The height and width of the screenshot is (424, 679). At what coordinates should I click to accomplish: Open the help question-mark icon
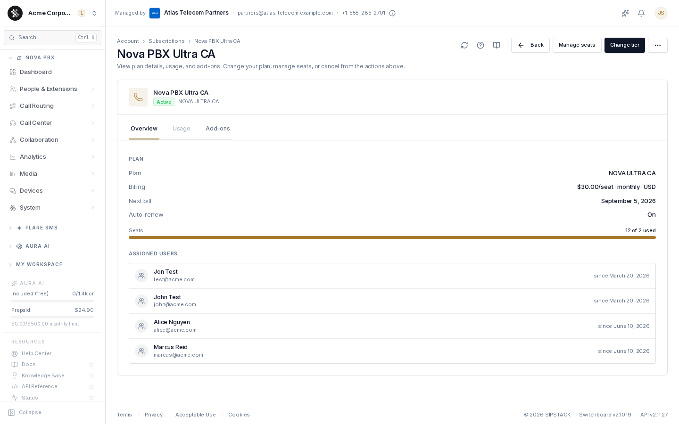(480, 45)
